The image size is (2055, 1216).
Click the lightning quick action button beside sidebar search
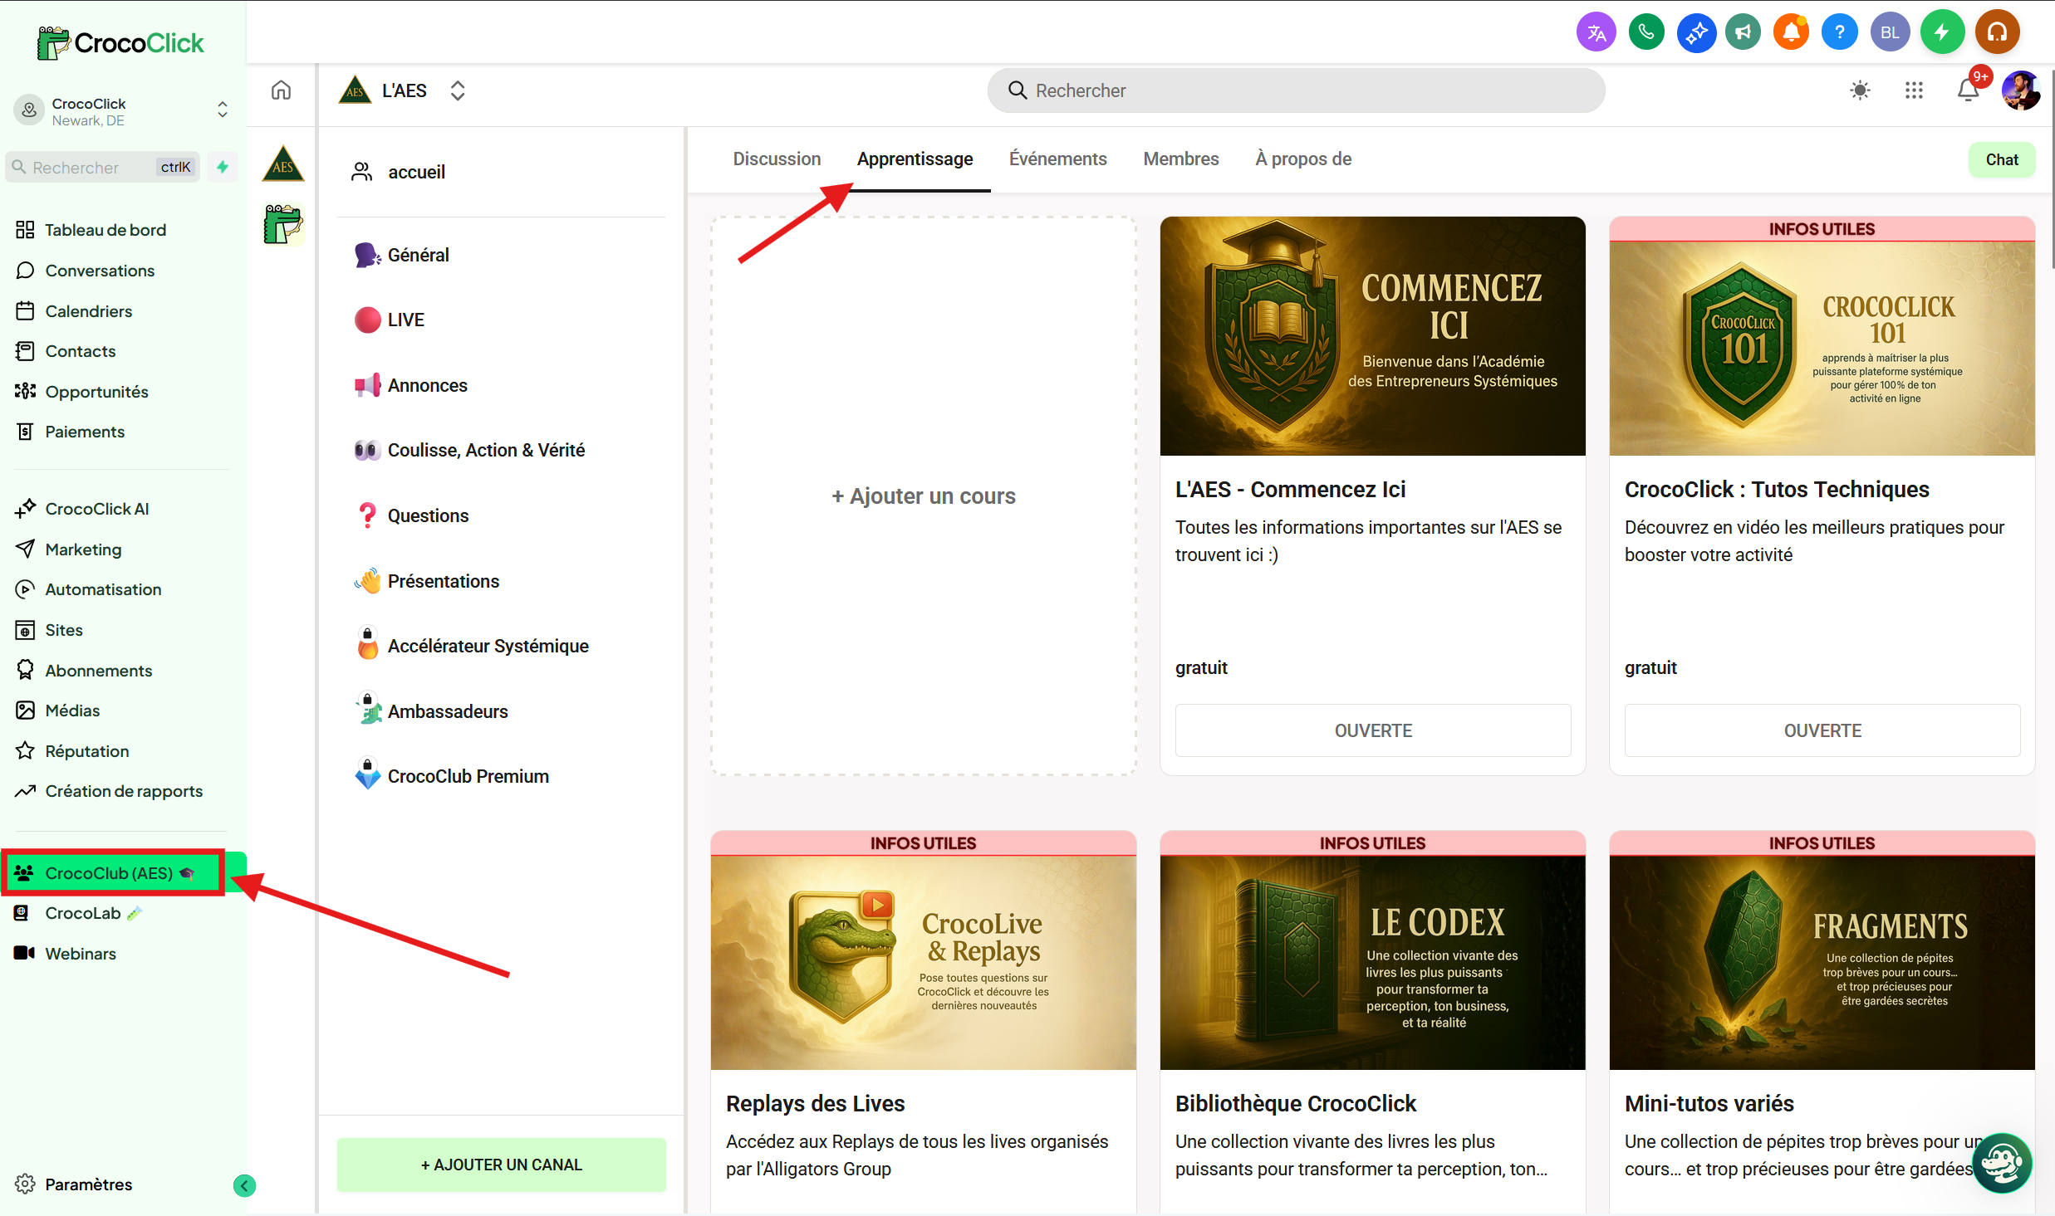(223, 167)
